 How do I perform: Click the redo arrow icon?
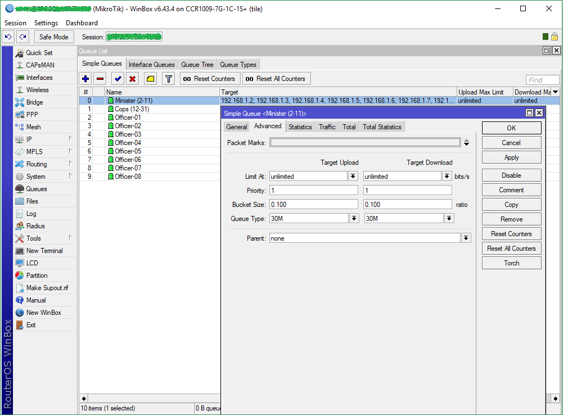23,37
